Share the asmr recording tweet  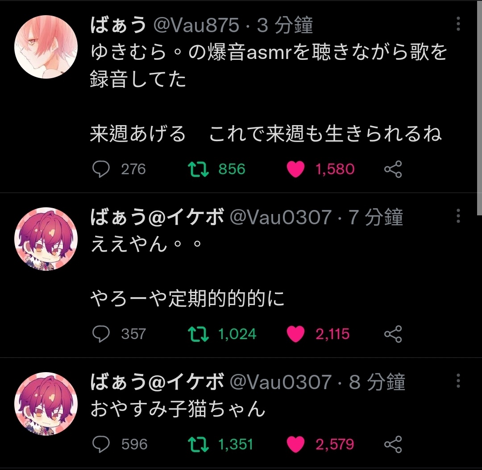(x=393, y=169)
